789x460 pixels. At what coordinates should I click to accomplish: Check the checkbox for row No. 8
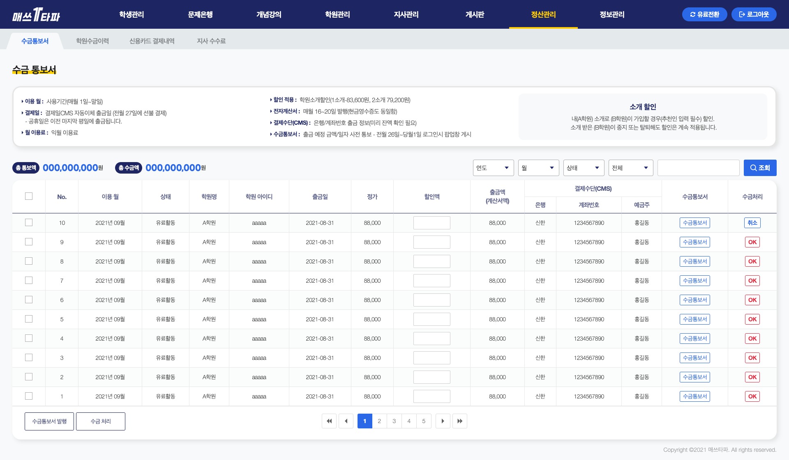click(29, 261)
